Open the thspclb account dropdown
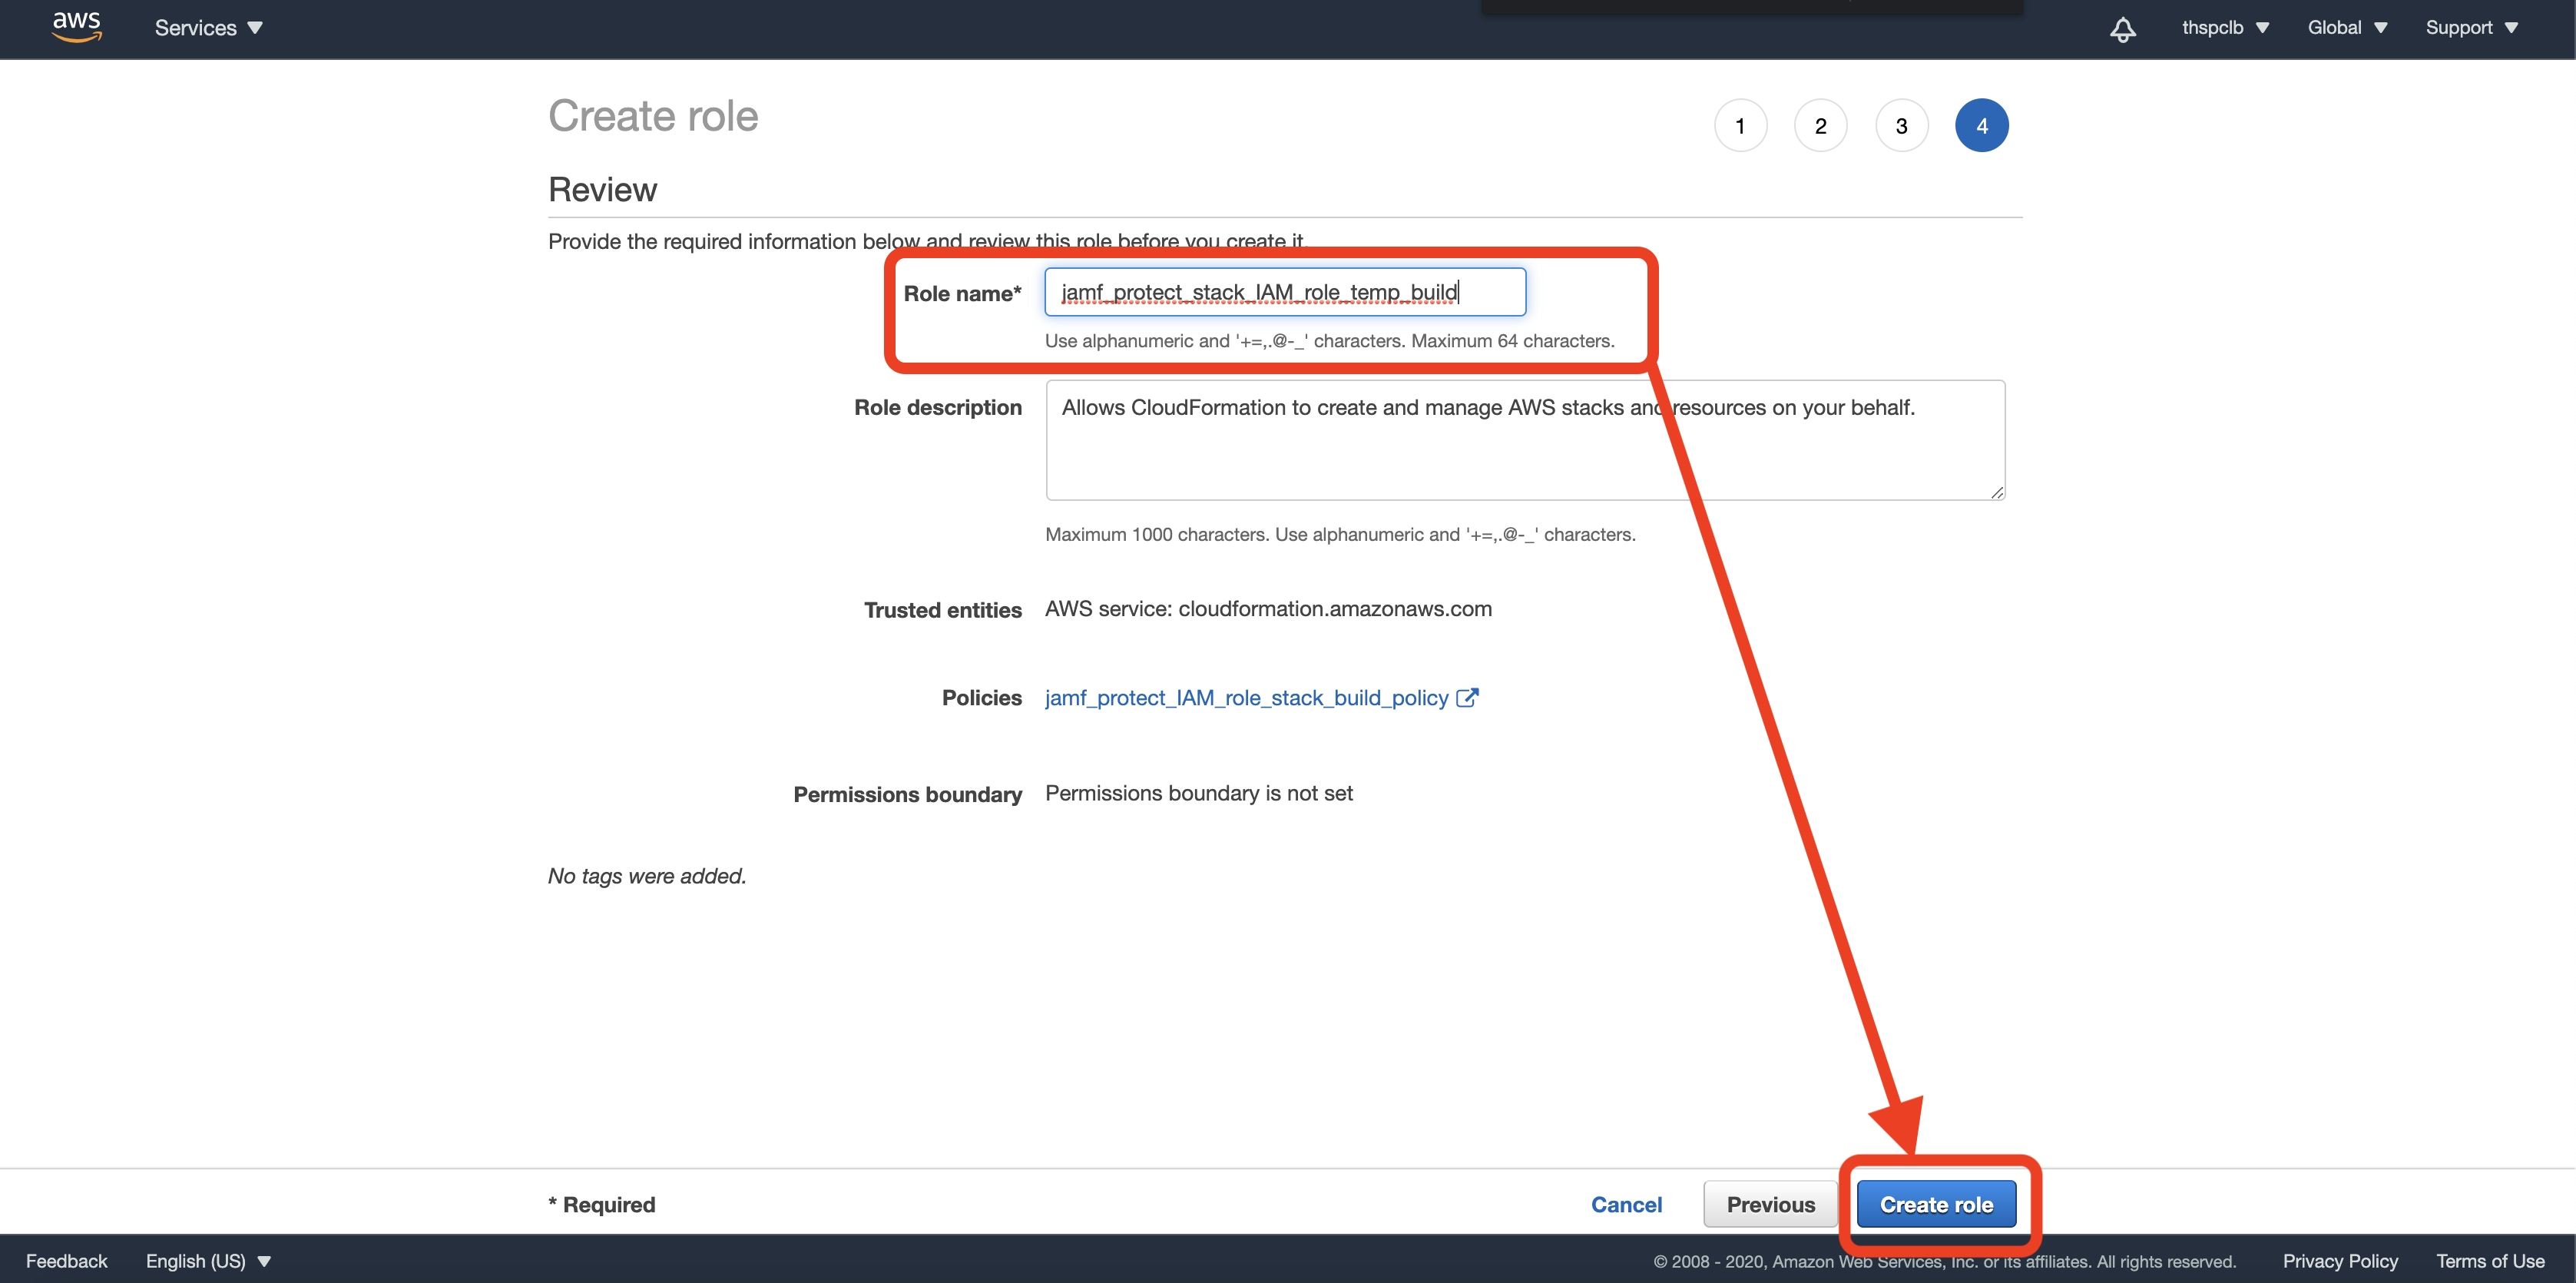2576x1283 pixels. (2225, 28)
